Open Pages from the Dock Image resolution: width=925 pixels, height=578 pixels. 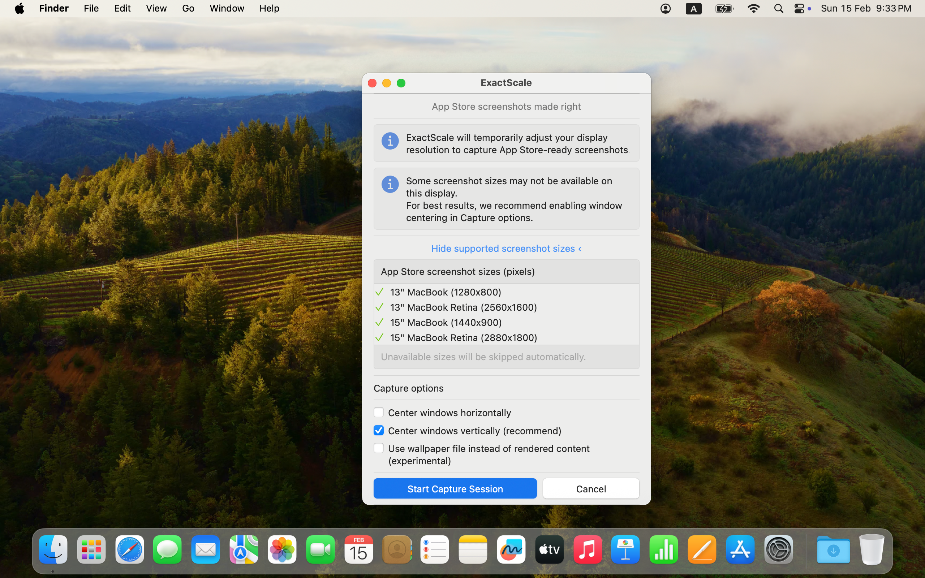coord(702,550)
